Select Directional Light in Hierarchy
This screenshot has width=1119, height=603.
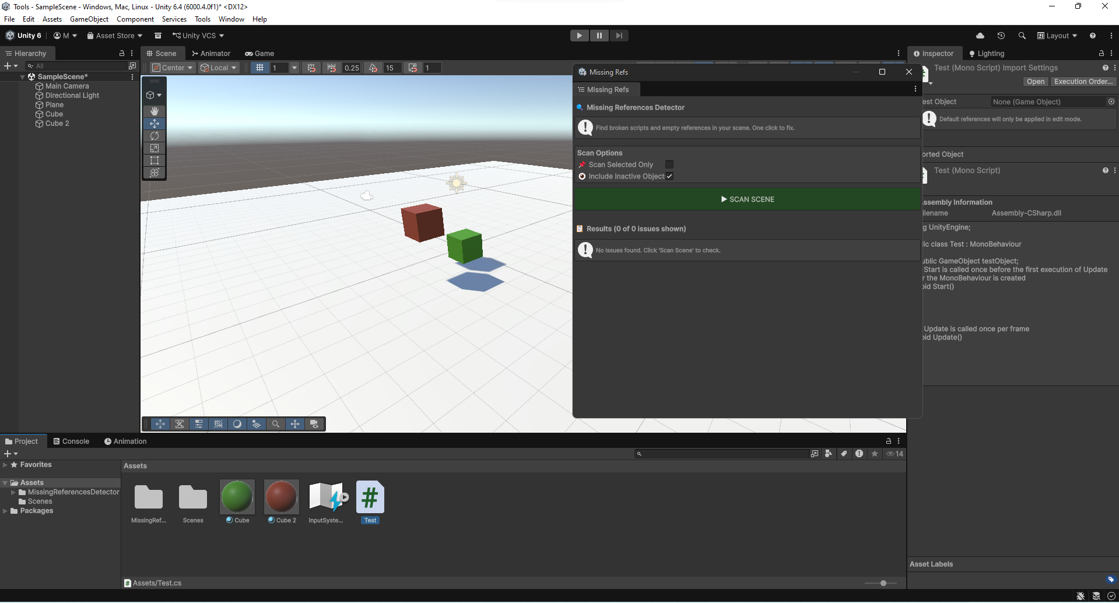tap(72, 96)
